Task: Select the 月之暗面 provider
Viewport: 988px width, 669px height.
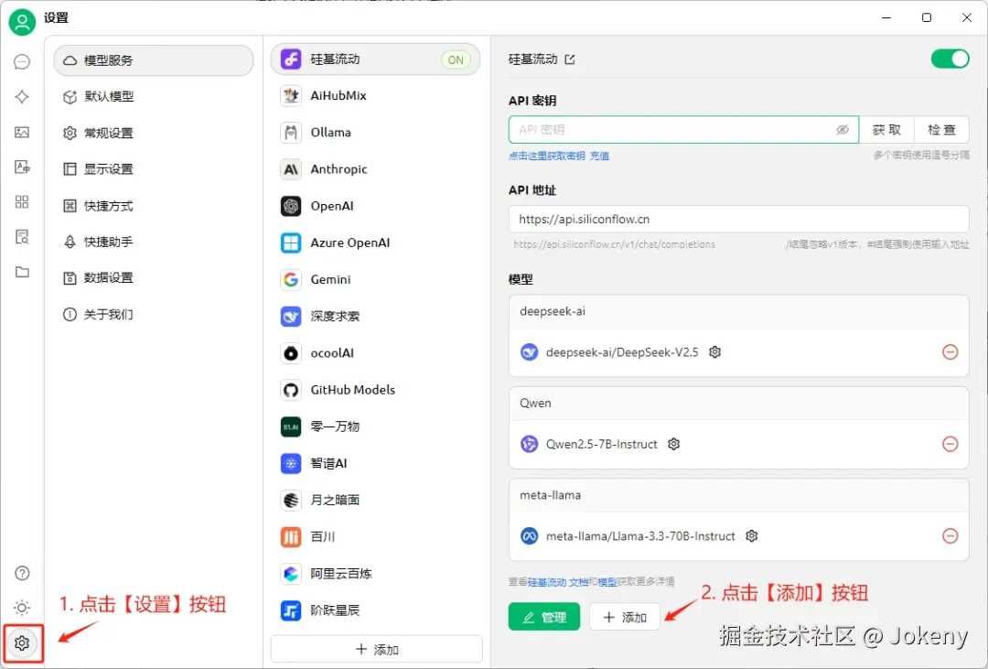Action: (x=376, y=500)
